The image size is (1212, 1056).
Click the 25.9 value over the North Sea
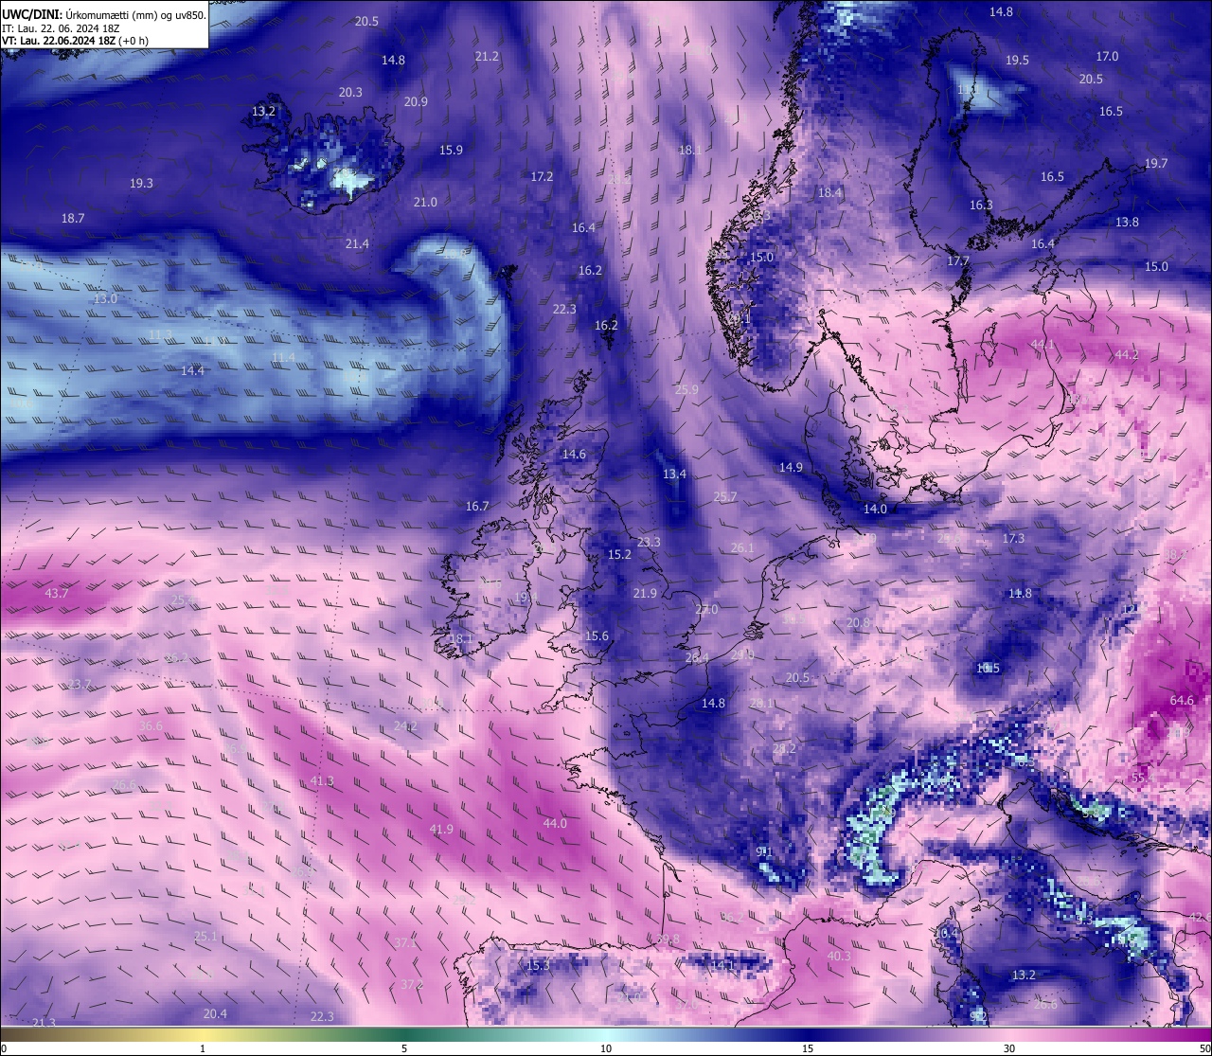point(686,390)
